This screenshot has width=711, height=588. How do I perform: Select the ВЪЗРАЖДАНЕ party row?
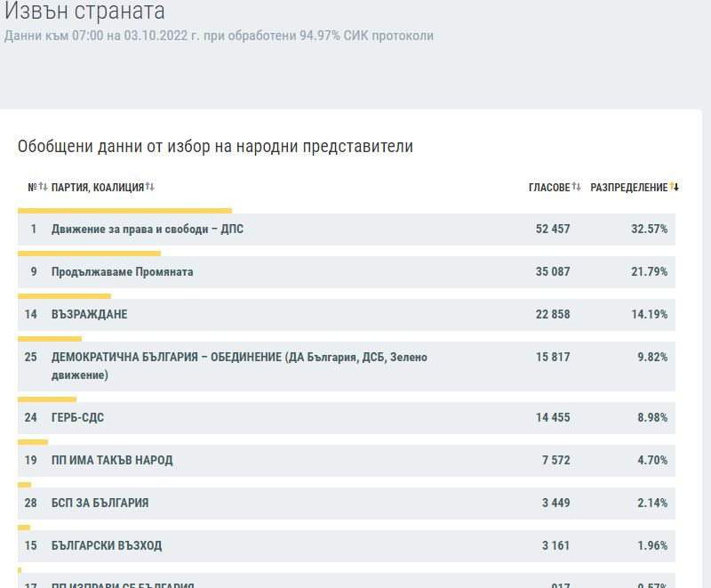347,314
